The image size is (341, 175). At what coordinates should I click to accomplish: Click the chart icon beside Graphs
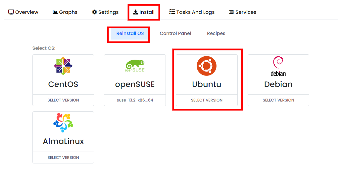[55, 12]
